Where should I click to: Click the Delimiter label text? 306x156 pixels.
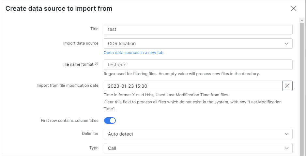pyautogui.click(x=90, y=134)
